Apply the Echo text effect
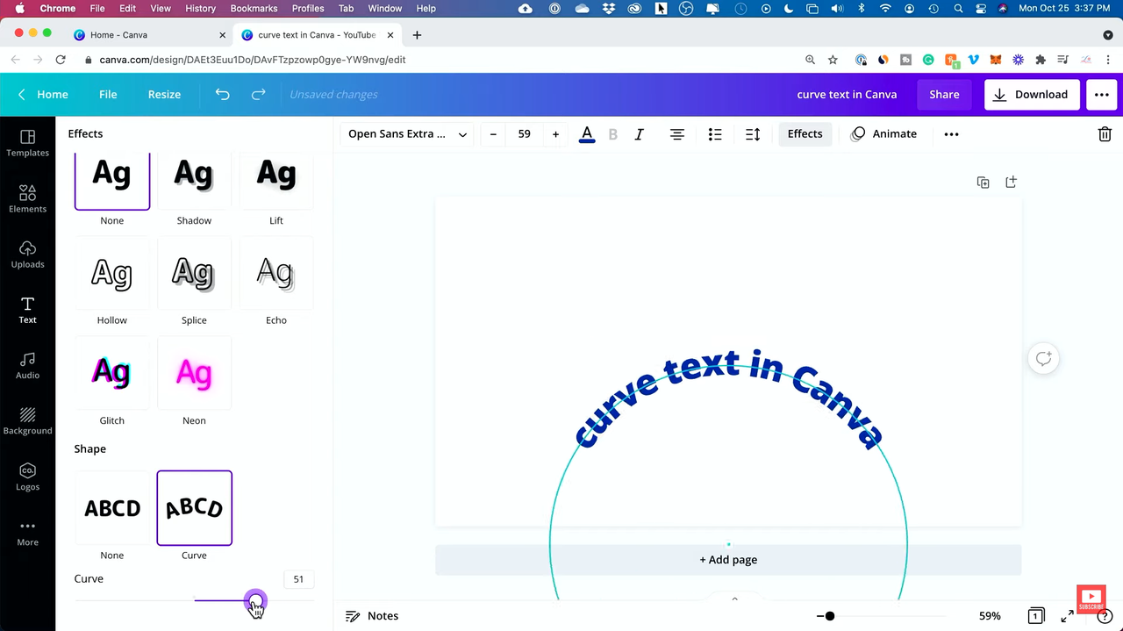The height and width of the screenshot is (631, 1123). (x=276, y=273)
